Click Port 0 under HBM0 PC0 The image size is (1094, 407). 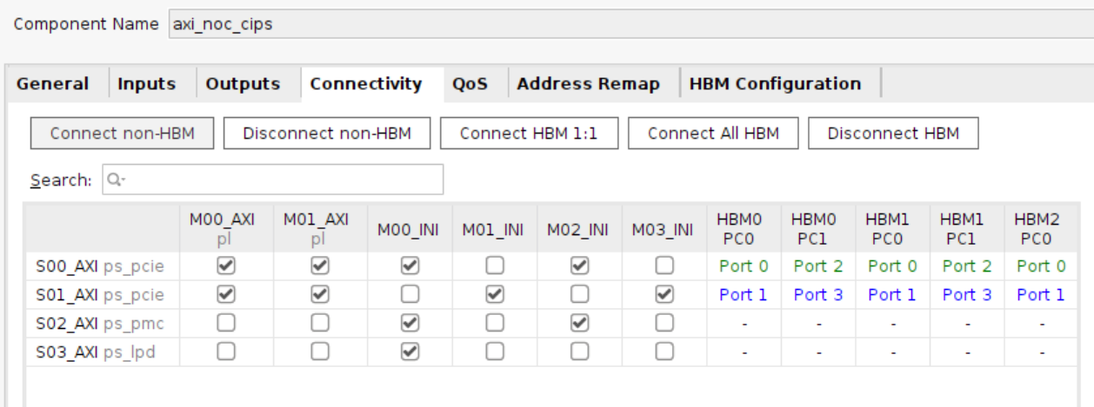744,266
